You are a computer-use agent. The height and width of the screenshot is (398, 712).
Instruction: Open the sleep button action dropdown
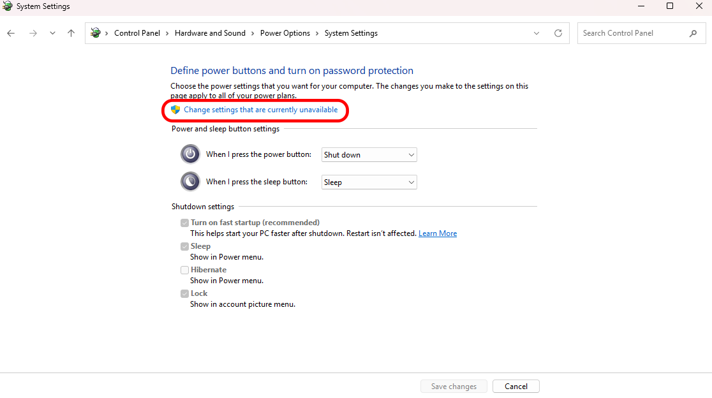coord(369,182)
